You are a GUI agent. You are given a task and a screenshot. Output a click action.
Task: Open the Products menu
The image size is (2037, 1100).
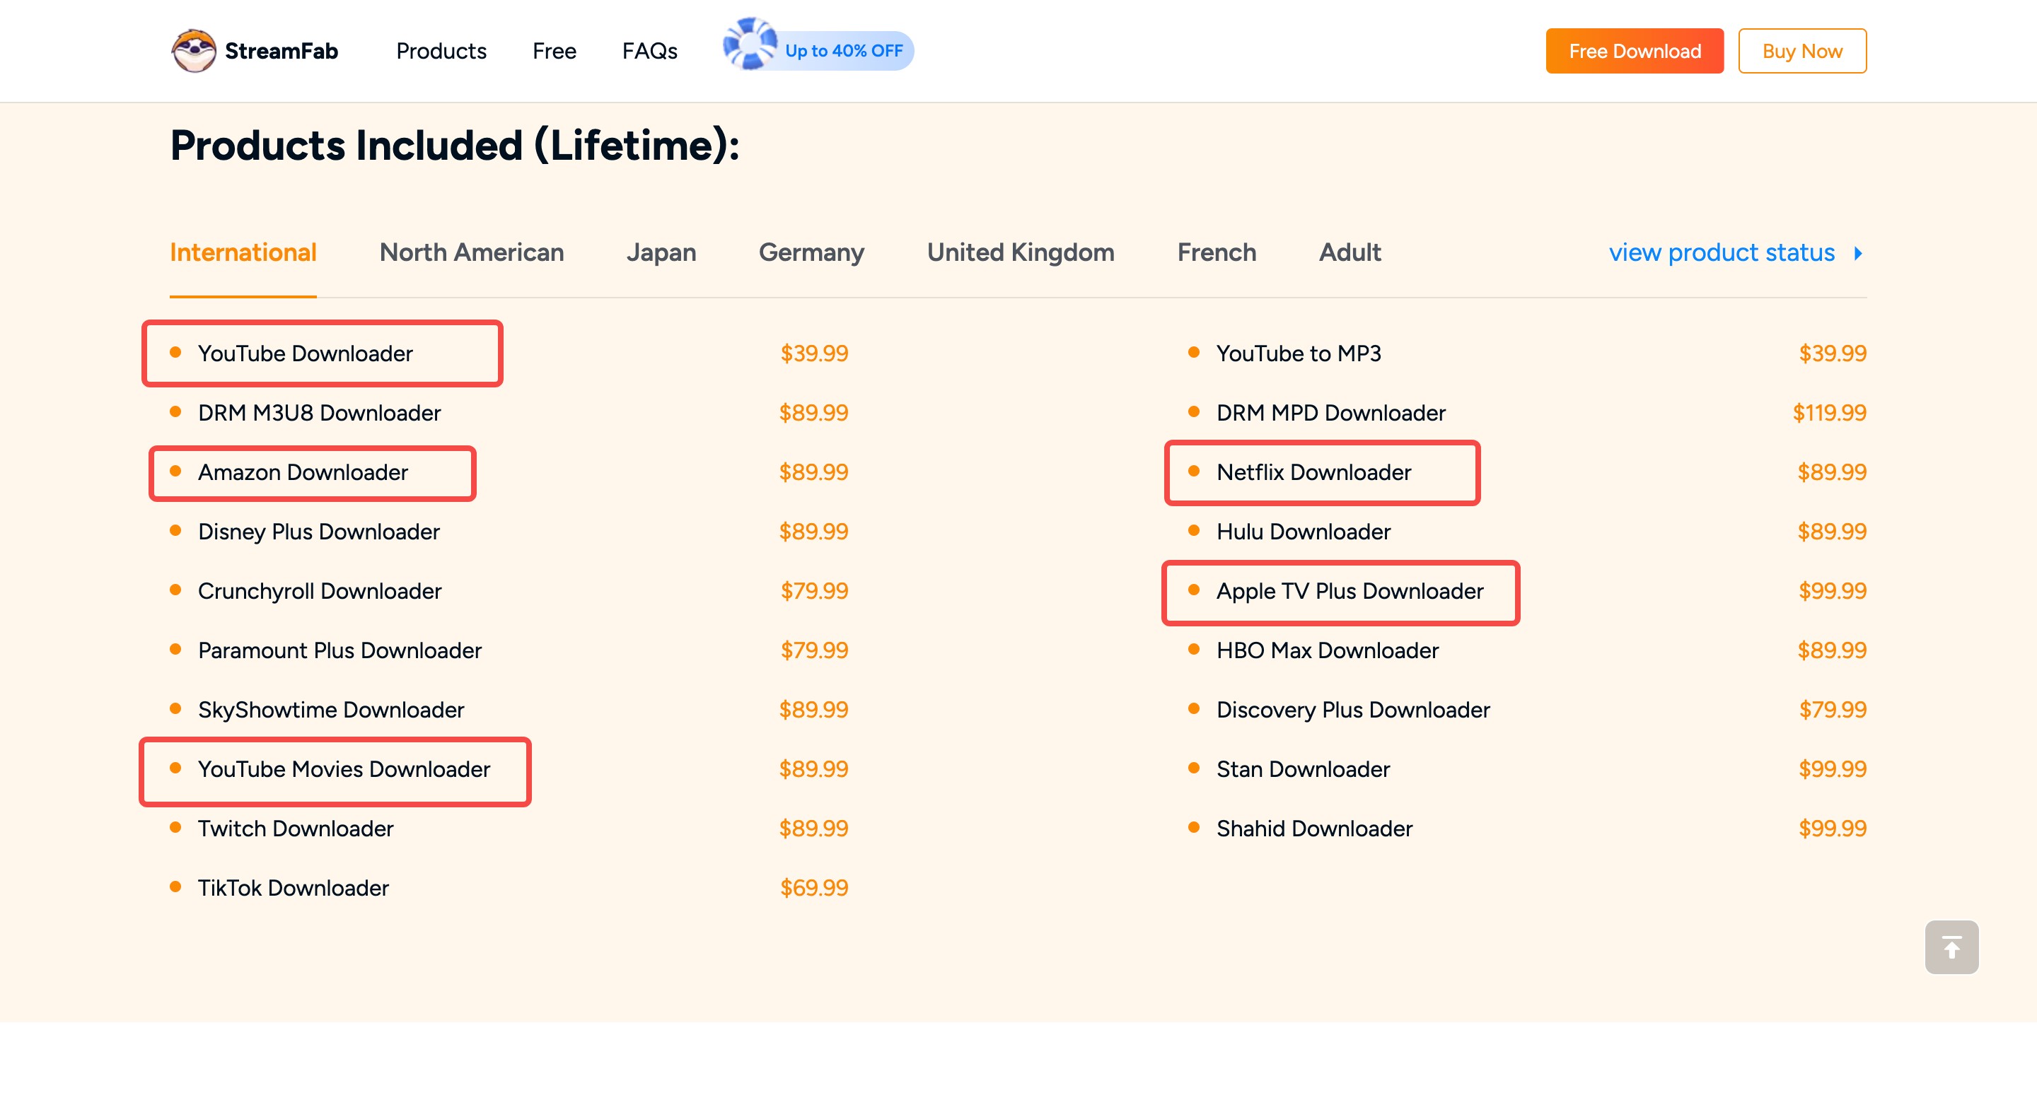coord(441,52)
